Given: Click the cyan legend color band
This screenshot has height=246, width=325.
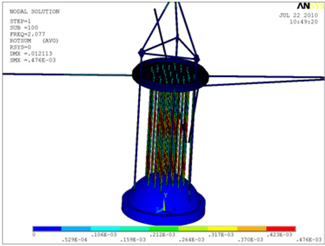Looking at the screenshot, I should [x=105, y=229].
